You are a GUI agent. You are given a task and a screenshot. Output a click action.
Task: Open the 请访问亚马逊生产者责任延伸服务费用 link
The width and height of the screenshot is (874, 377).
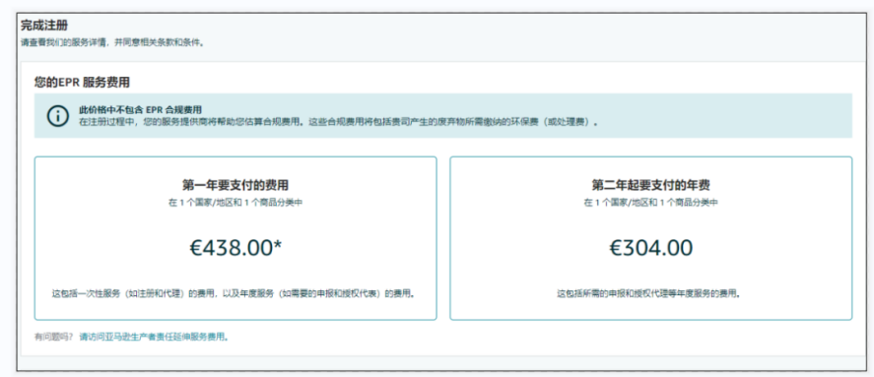click(154, 337)
